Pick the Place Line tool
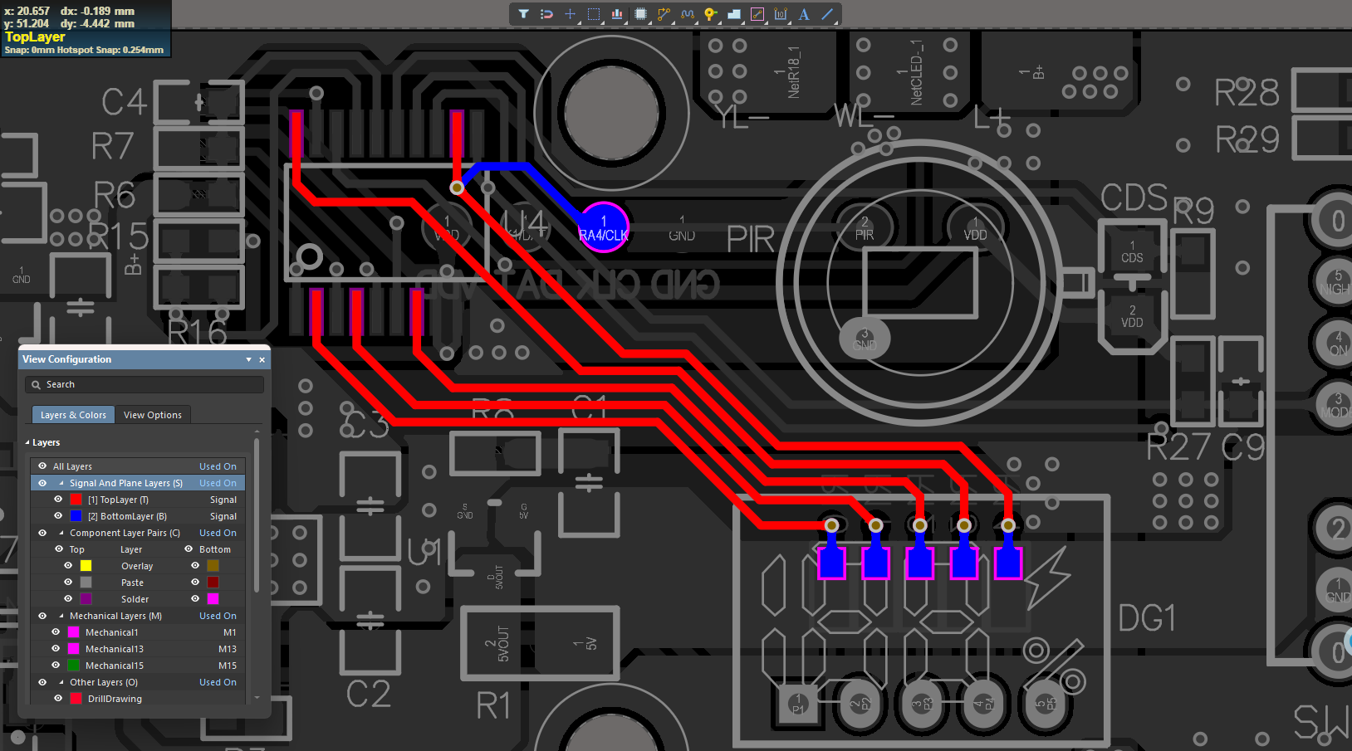Viewport: 1352px width, 751px height. [x=827, y=14]
